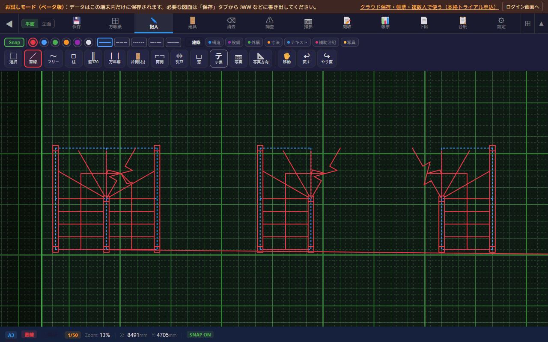The image size is (548, 342).
Task: Click the SNAP ON status indicator
Action: (x=200, y=335)
